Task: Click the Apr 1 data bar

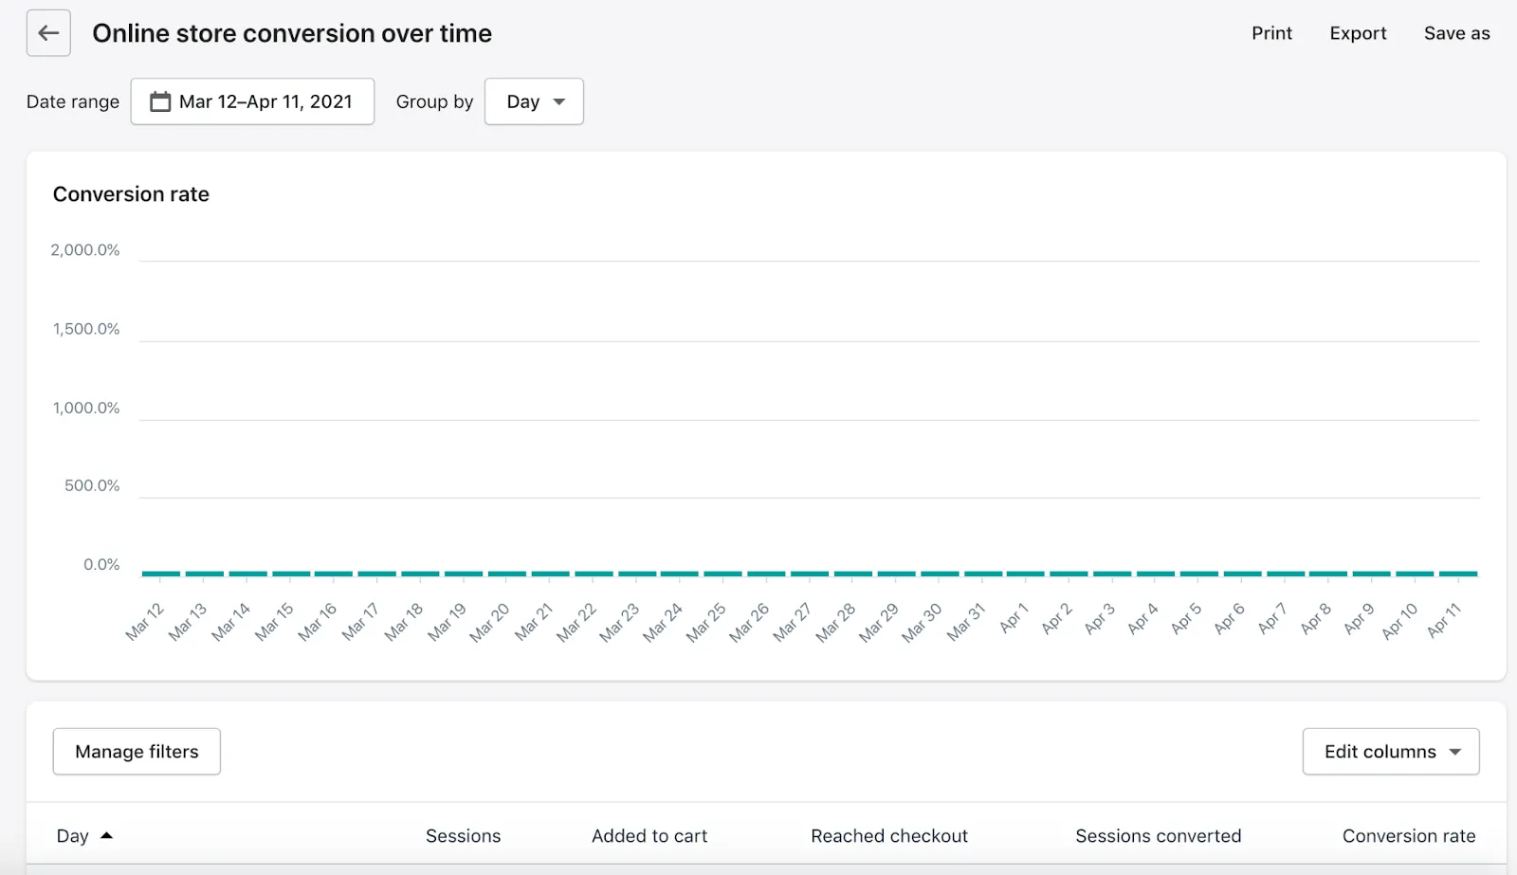Action: (1026, 574)
